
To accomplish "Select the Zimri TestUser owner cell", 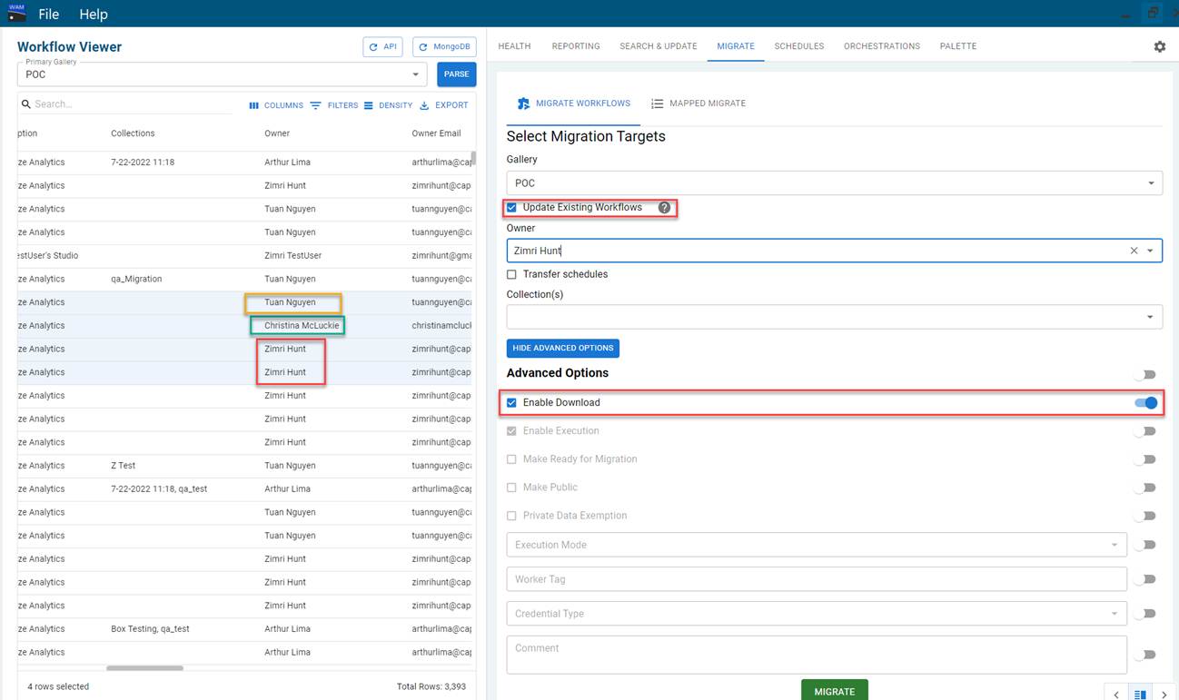I will [292, 256].
